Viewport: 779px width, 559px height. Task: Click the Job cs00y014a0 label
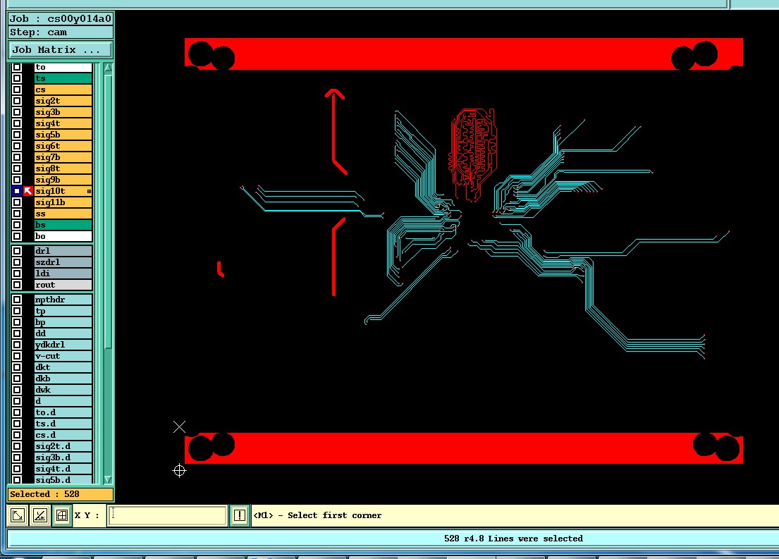61,19
